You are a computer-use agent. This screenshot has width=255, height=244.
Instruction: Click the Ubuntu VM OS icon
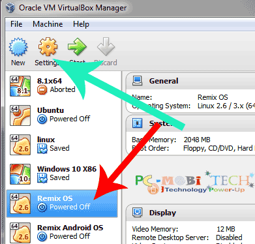20,115
